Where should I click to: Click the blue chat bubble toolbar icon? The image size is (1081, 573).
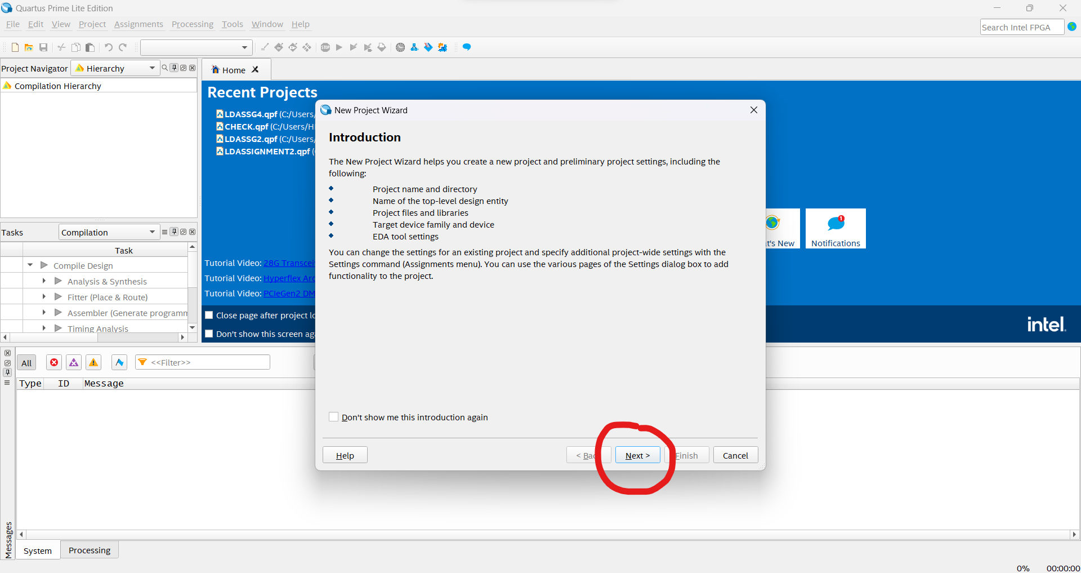[x=467, y=47]
